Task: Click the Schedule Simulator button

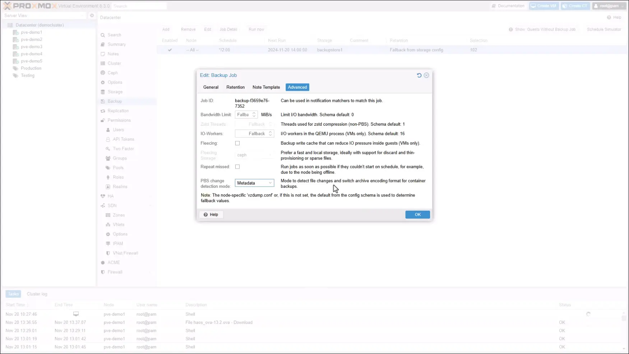Action: [x=604, y=29]
